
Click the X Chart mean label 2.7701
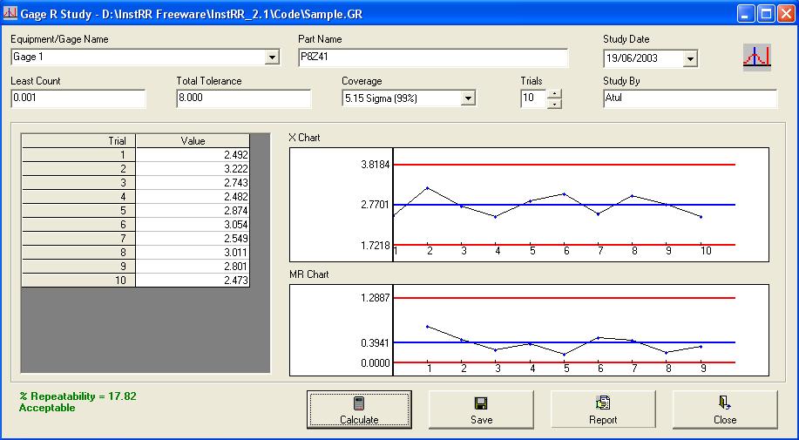(x=375, y=205)
